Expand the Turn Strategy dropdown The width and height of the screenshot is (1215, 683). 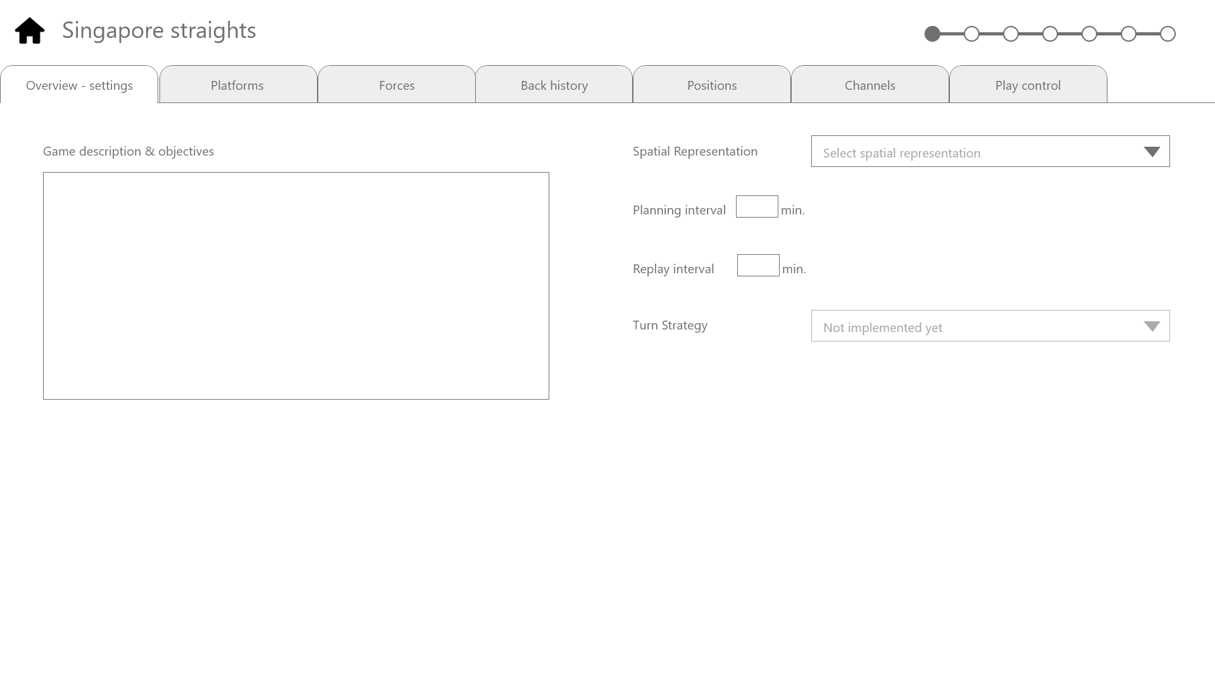(x=990, y=326)
